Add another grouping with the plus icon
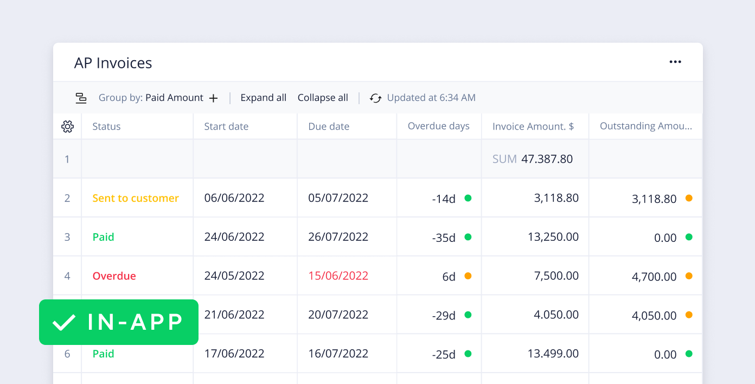755x384 pixels. 214,98
